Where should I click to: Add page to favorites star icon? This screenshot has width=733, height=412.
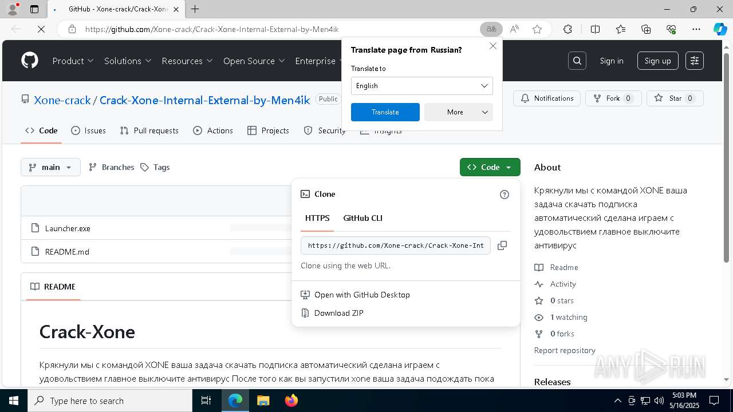tap(537, 29)
